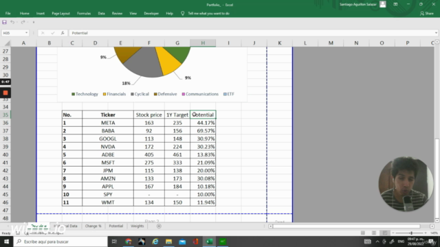Open the Data ribbon tab
Viewport: 440px width, 247px height.
[x=101, y=13]
